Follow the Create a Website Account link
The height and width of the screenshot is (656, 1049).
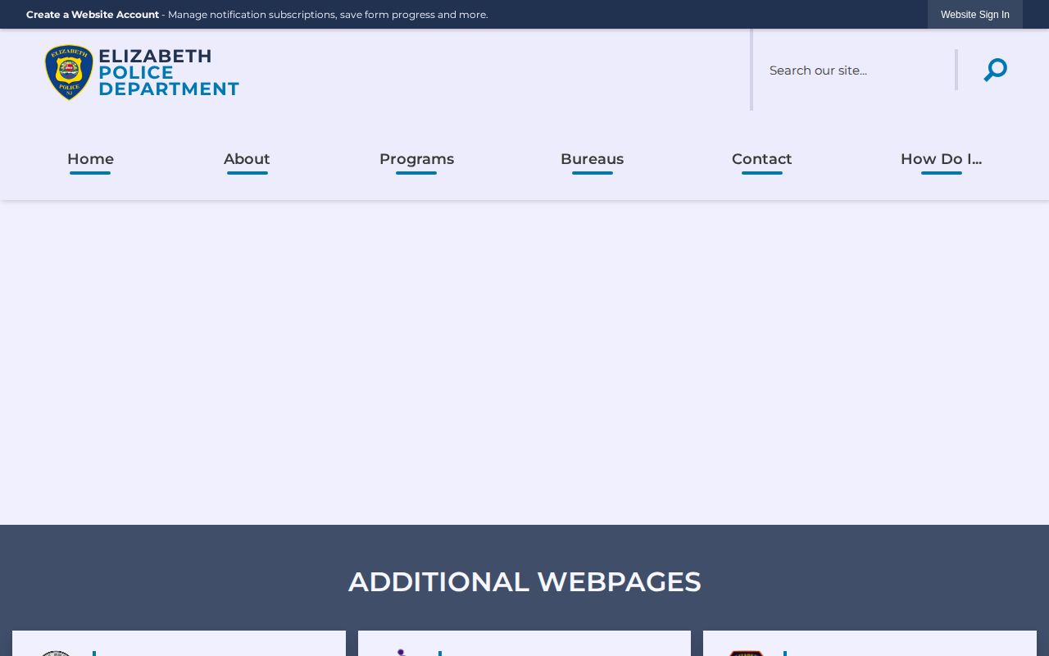click(x=93, y=15)
